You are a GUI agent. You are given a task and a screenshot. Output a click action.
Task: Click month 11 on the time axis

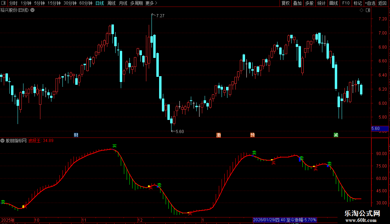84,220
